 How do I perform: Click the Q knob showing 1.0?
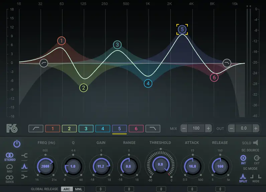coord(73,166)
